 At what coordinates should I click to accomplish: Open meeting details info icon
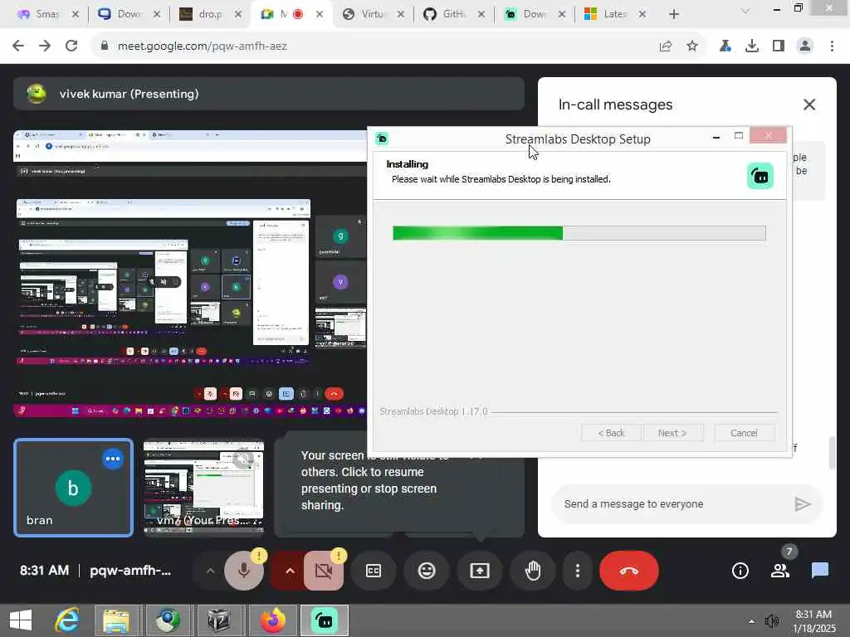(740, 571)
